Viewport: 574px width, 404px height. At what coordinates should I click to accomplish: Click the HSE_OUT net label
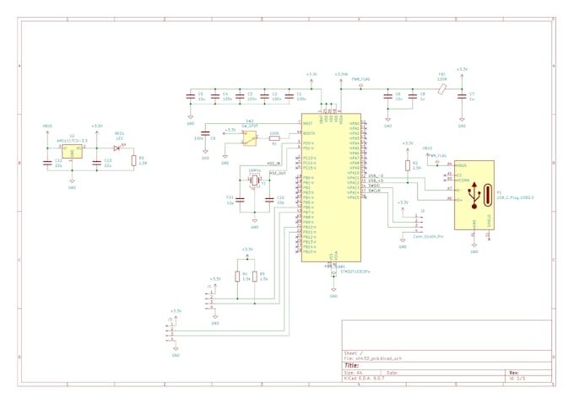pos(278,173)
